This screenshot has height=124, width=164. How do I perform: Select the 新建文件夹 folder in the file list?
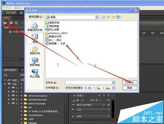(x=53, y=37)
